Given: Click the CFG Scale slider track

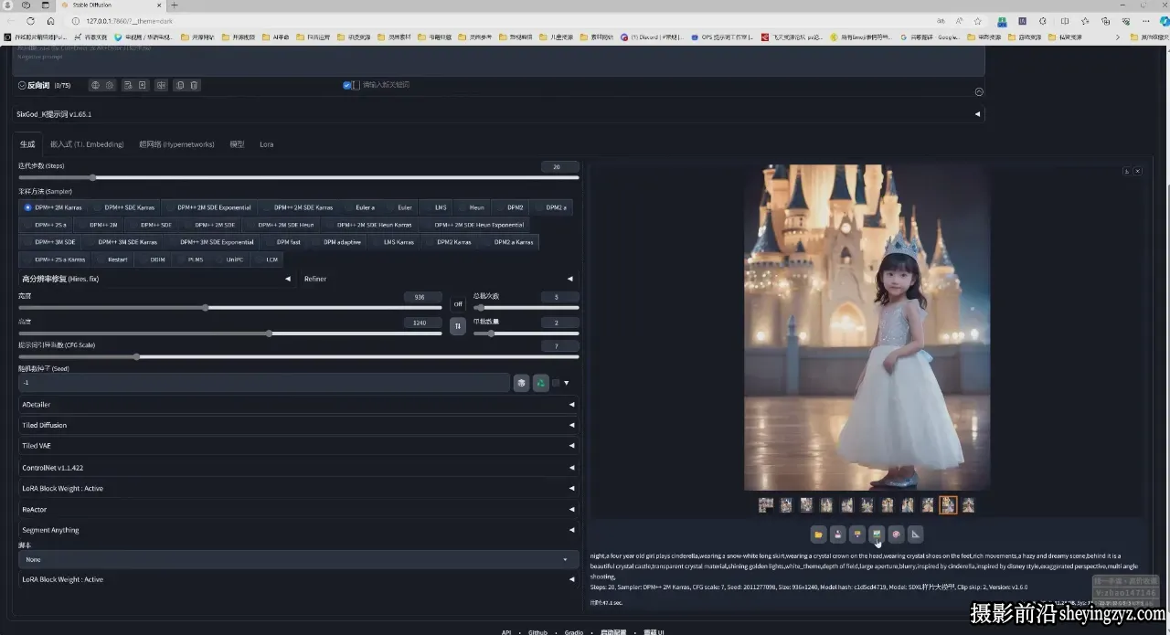Looking at the screenshot, I should (298, 356).
